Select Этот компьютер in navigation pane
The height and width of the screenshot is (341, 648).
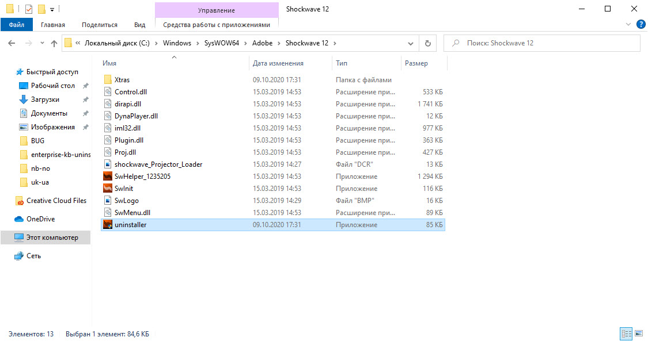[x=46, y=237]
